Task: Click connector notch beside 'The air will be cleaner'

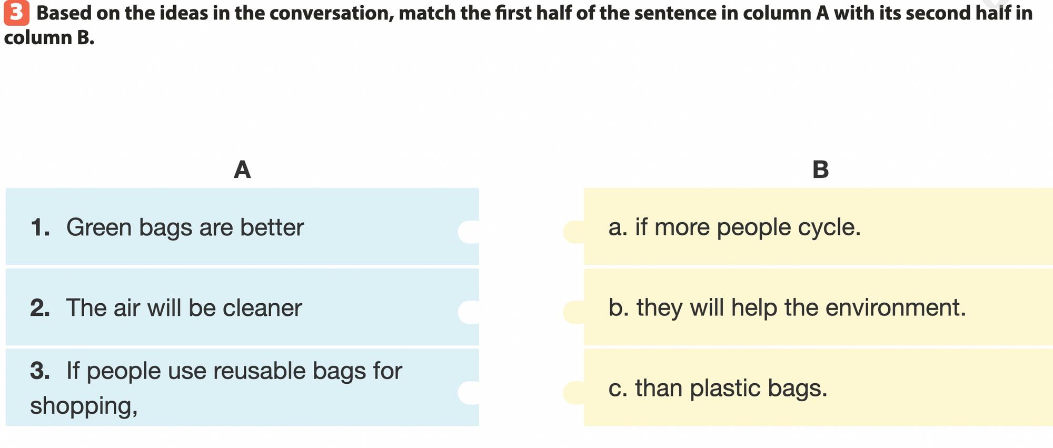Action: [469, 312]
